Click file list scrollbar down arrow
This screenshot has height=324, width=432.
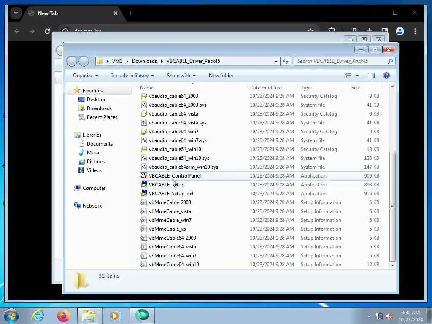click(393, 265)
